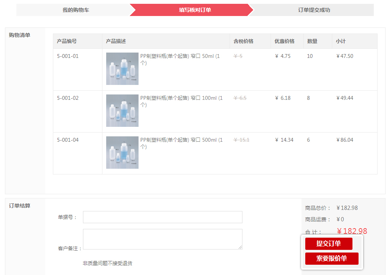Open product image for item 5-001-01
The height and width of the screenshot is (275, 389).
[x=122, y=69]
